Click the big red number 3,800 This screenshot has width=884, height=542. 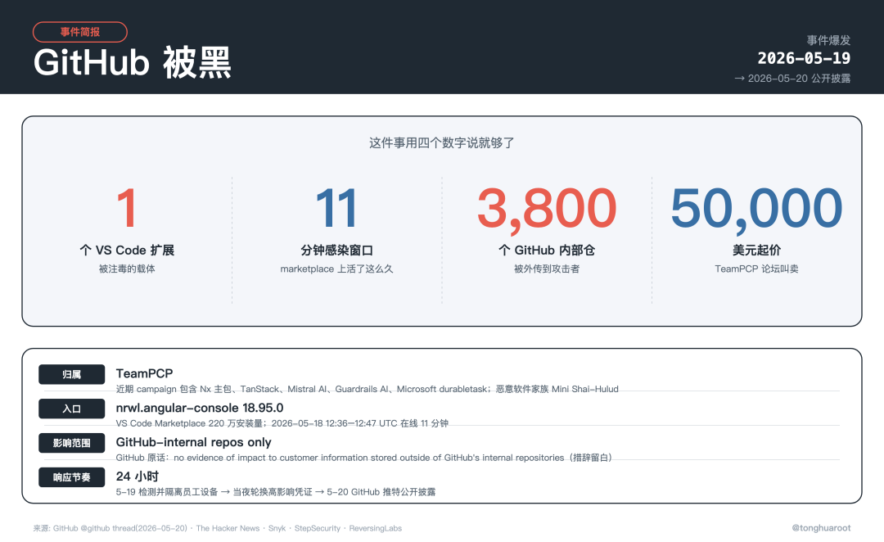[546, 210]
